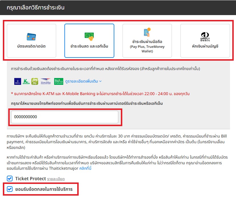Image resolution: width=236 pixels, height=199 pixels.
Task: Click the กรุณาเลือกวิธีการชำระเงิน header text
Action: (36, 7)
